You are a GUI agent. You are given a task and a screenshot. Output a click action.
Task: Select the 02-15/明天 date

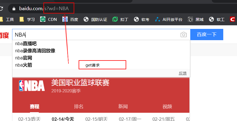[97, 119]
